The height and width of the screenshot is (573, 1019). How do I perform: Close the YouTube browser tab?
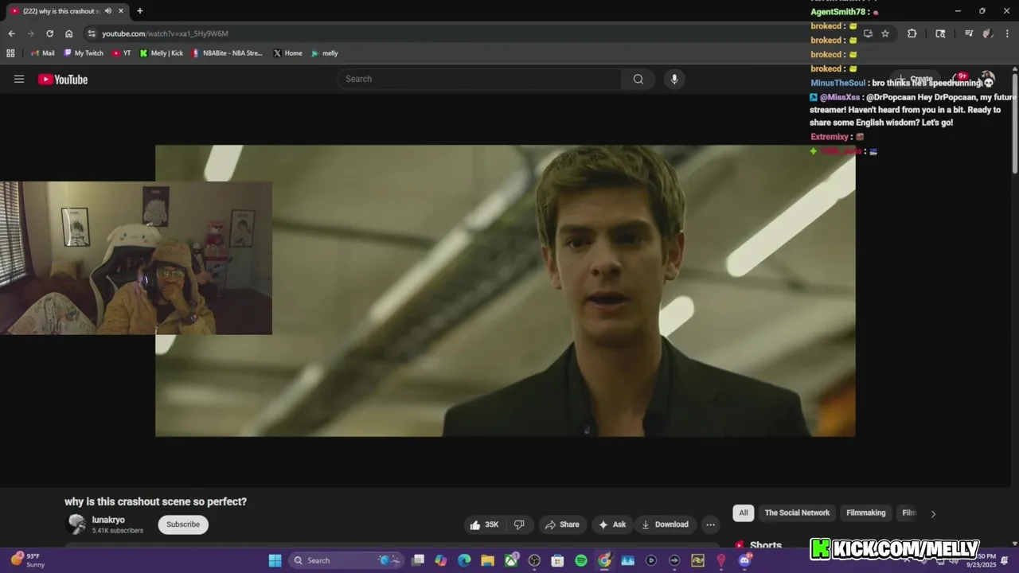coord(121,11)
